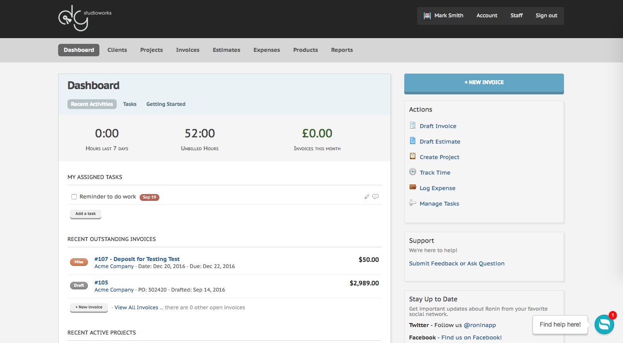
Task: Open the Projects section
Action: tap(151, 50)
